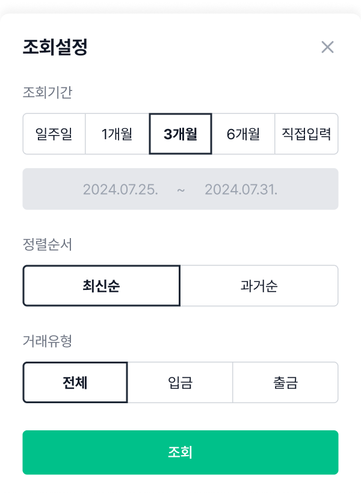
Task: Confirm the selected 3개월 period button
Action: point(180,134)
